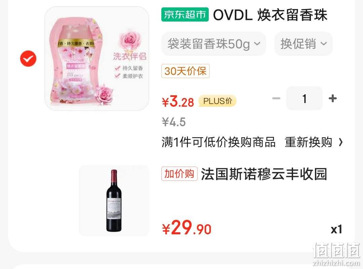Uncheck the red selection circle for OVDL item
363x269 pixels.
pyautogui.click(x=28, y=59)
